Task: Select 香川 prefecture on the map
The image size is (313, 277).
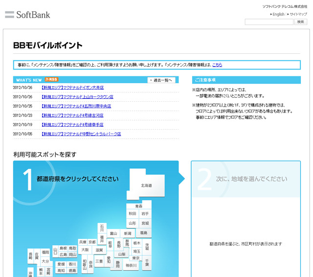Action: tap(72, 264)
